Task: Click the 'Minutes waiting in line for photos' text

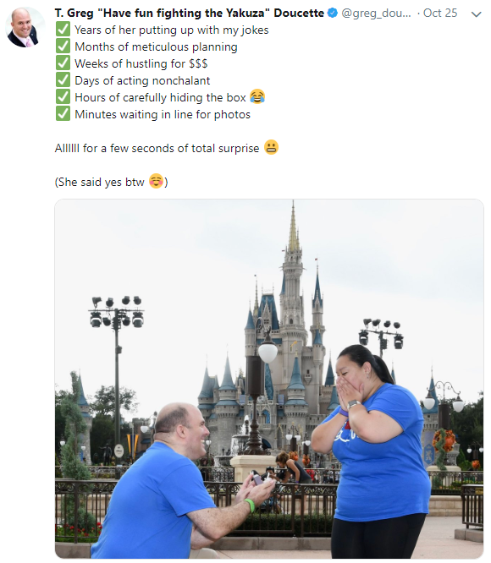Action: click(163, 114)
